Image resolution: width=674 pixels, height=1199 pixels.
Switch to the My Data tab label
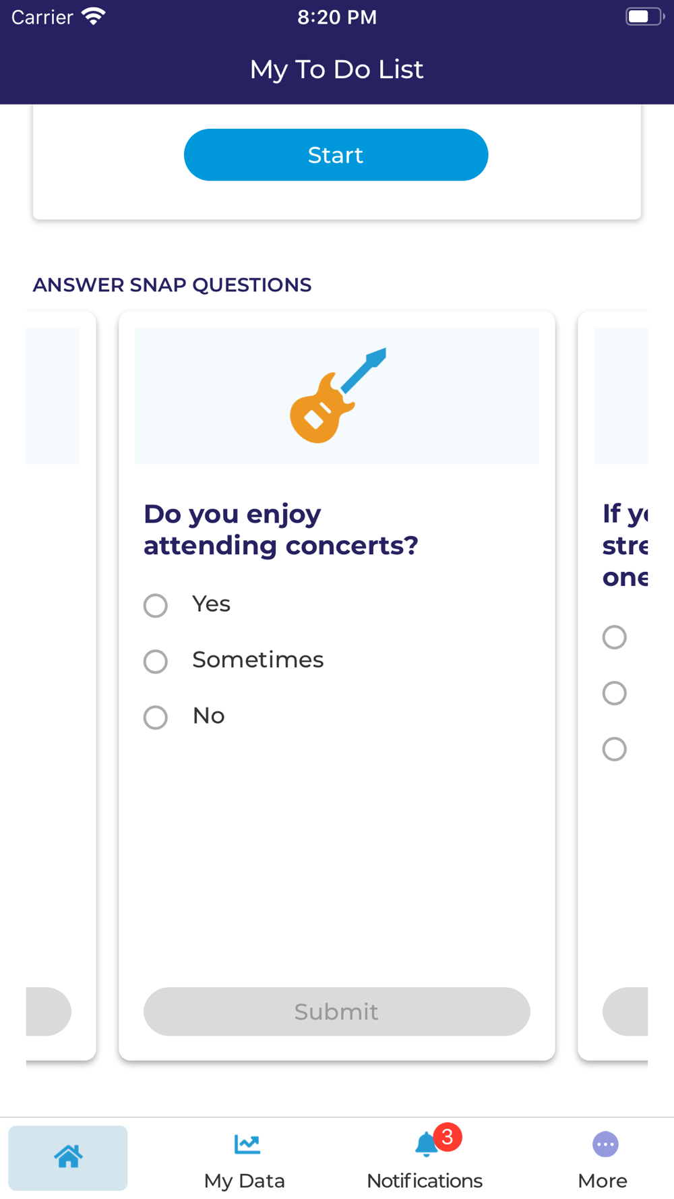click(245, 1181)
